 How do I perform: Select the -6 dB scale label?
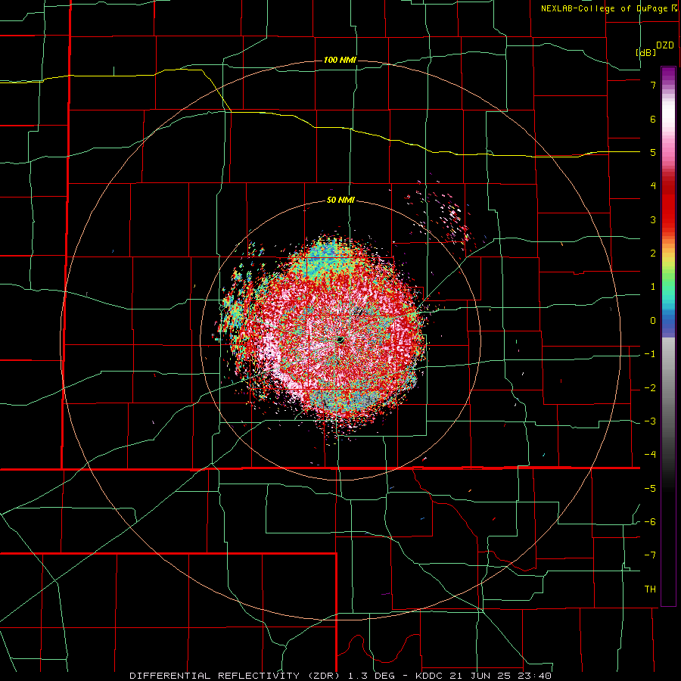[650, 522]
